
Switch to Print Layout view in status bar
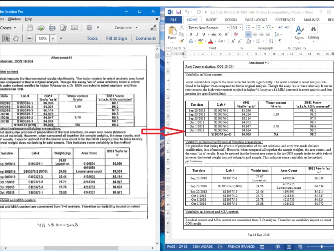[289, 247]
